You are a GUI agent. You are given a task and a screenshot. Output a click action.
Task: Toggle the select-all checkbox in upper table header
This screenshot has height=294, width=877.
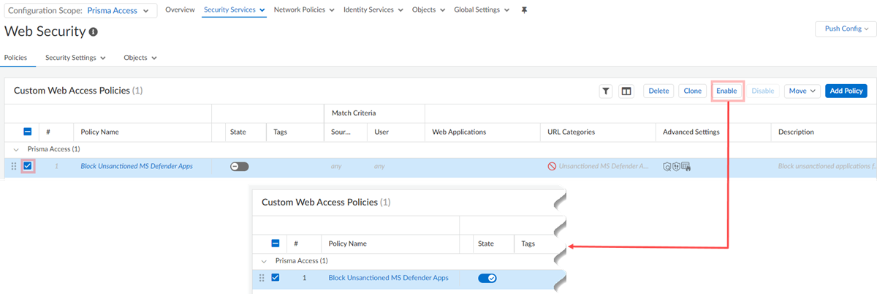point(28,132)
